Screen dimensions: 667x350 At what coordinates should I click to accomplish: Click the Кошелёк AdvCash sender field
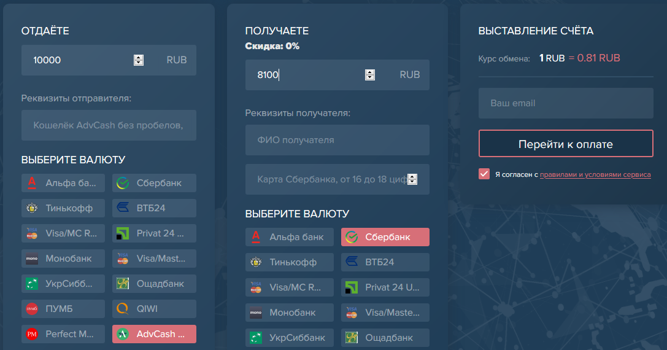[x=109, y=125]
